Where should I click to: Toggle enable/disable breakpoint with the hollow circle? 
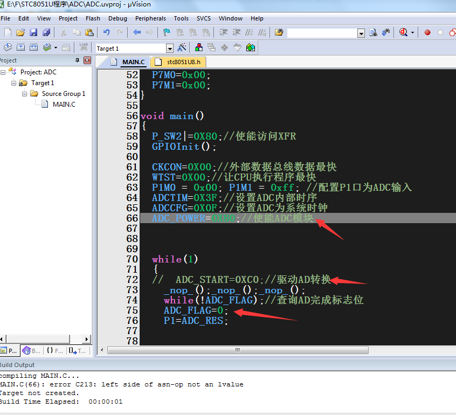pos(440,32)
